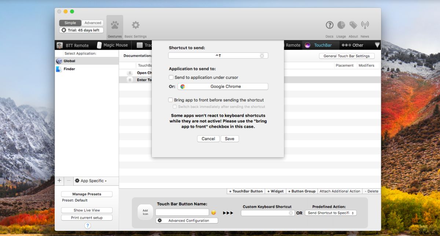The height and width of the screenshot is (236, 440).
Task: Check Bring app to front before sending
Action: click(170, 100)
